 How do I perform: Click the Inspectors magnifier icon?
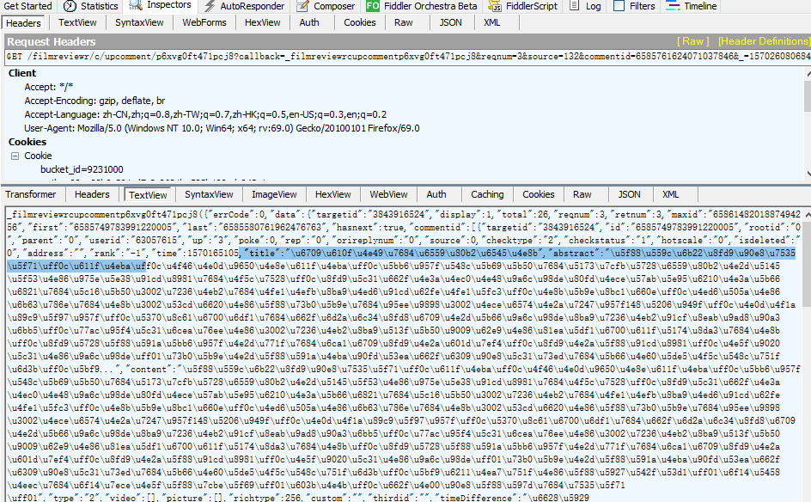(x=136, y=5)
